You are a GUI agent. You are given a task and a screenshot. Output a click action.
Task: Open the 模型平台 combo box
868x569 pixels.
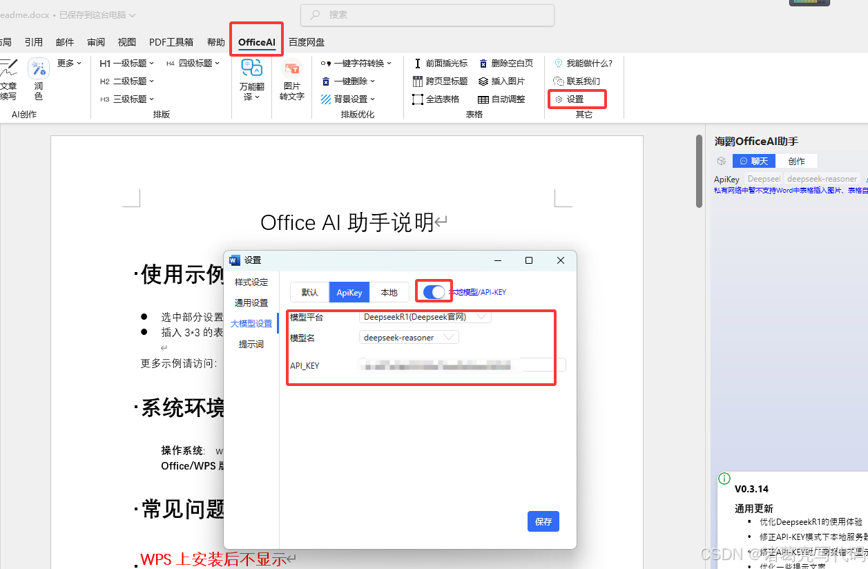pyautogui.click(x=425, y=317)
